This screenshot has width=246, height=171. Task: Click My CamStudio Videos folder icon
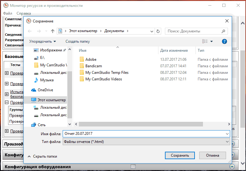82,79
